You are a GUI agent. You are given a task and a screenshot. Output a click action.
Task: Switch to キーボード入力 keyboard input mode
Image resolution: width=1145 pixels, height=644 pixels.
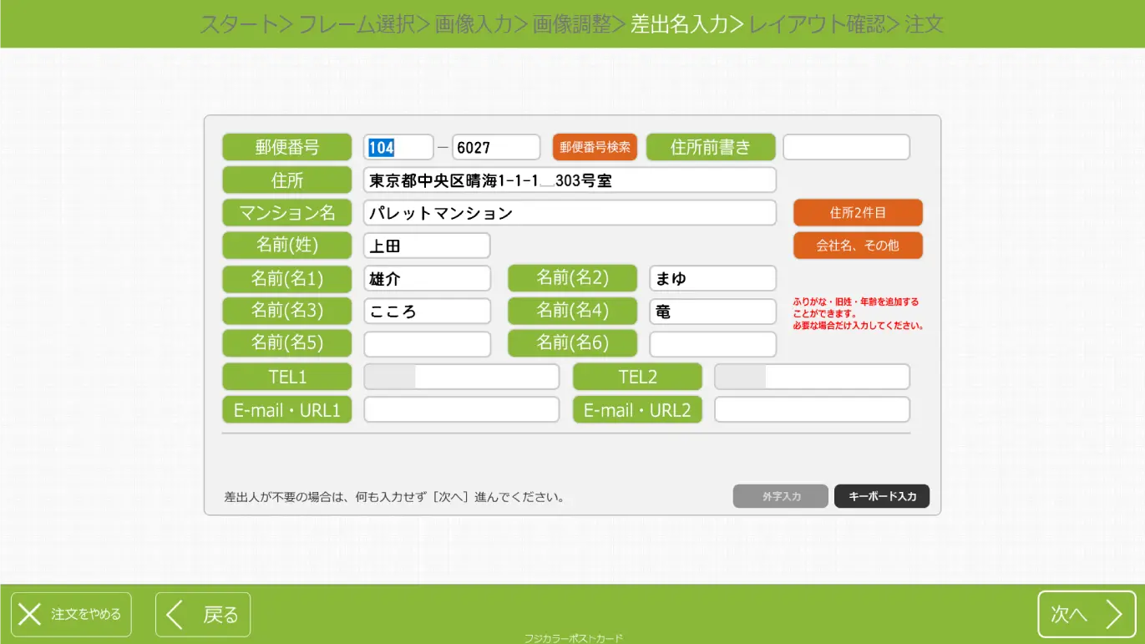tap(881, 496)
